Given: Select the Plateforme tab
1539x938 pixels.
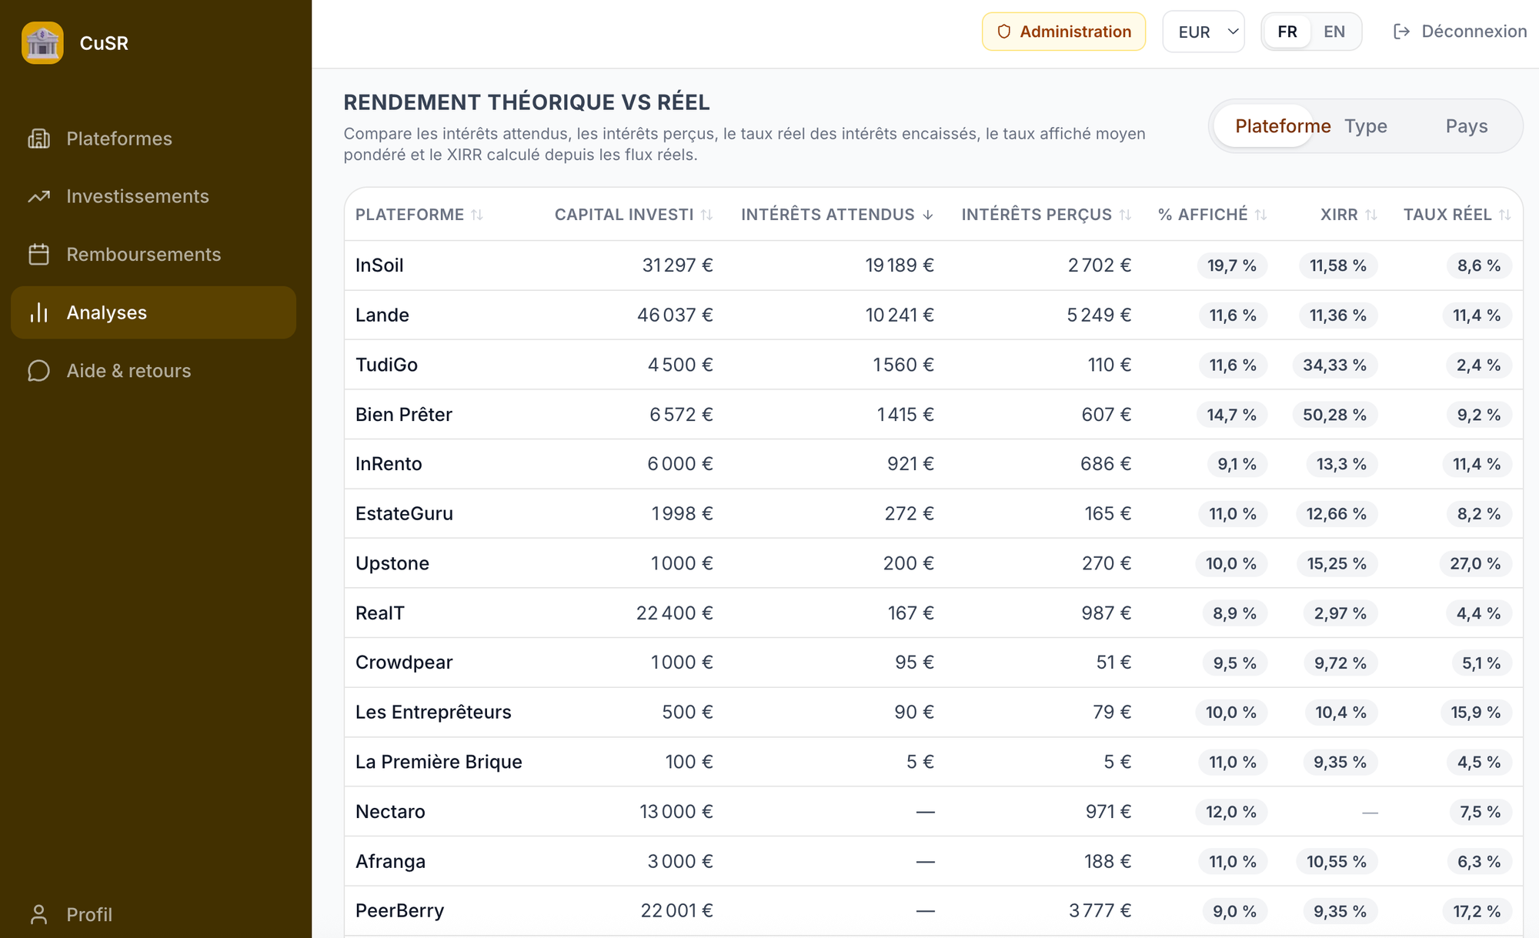Looking at the screenshot, I should (1283, 126).
